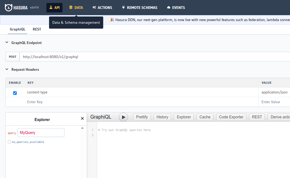Click the Prettify button
Viewport: 290px width, 178px height.
[x=142, y=117]
